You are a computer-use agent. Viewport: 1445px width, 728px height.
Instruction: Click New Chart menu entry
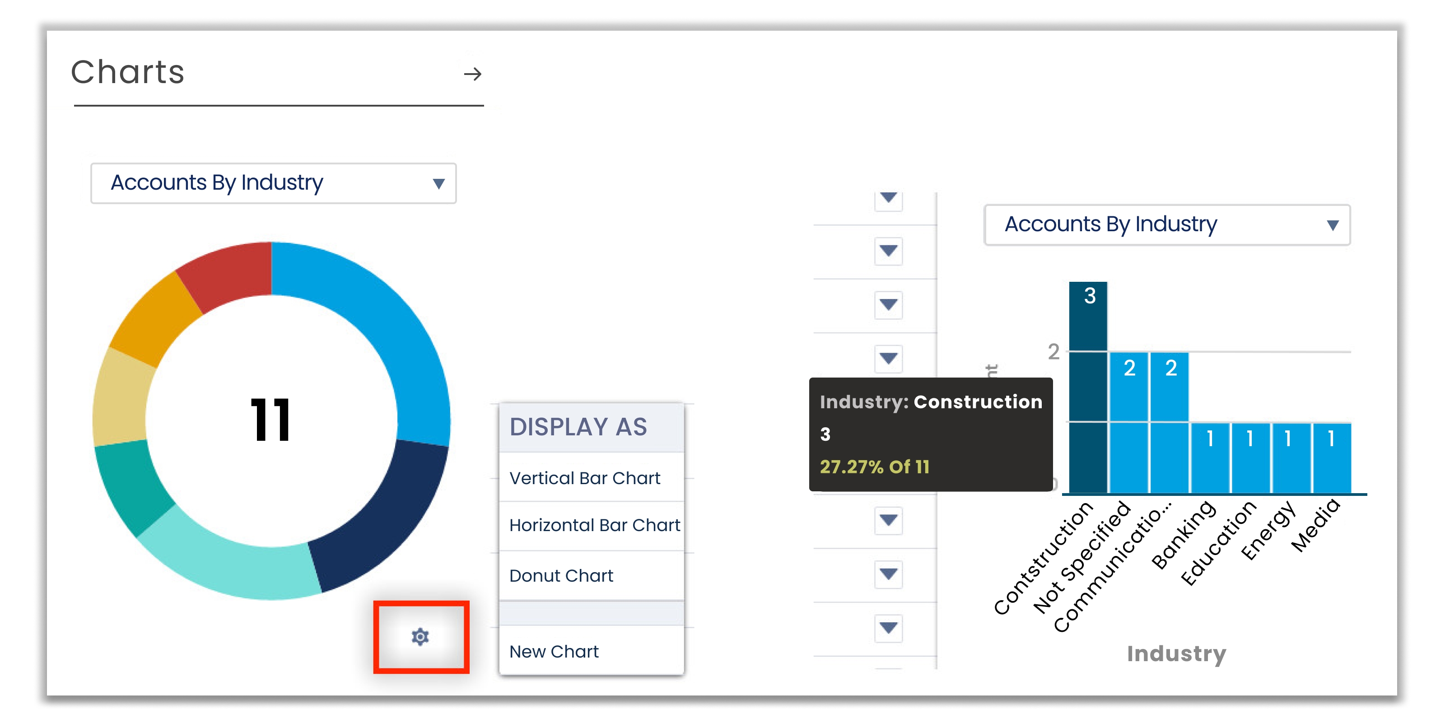click(554, 651)
